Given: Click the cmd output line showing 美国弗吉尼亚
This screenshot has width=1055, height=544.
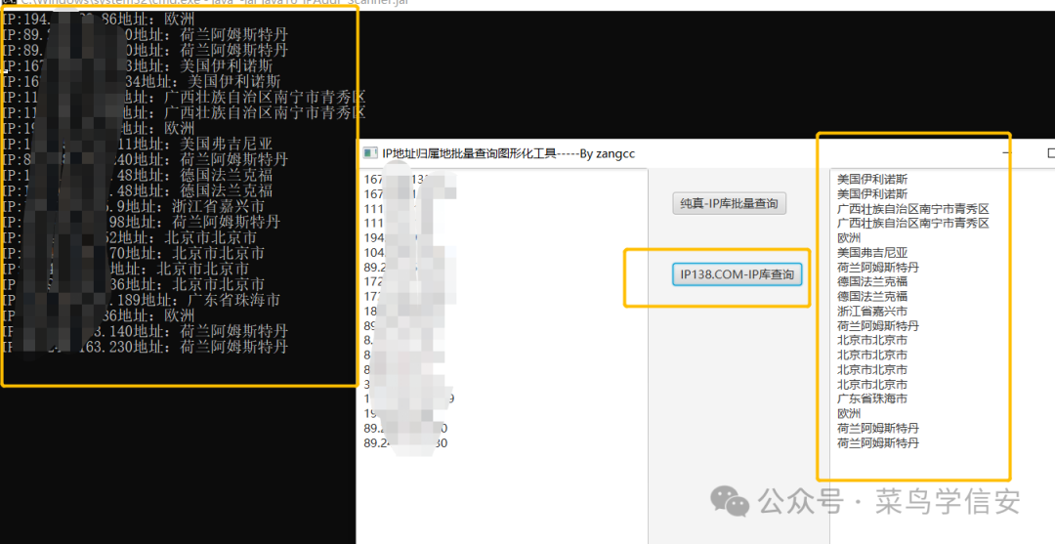Looking at the screenshot, I should tap(138, 144).
